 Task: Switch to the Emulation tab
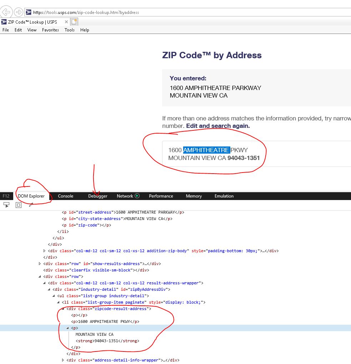pos(224,196)
